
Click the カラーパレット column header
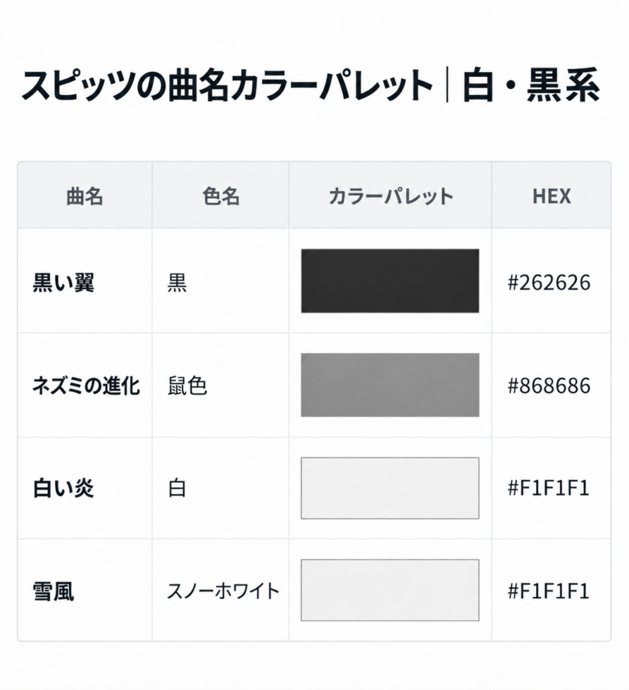391,196
